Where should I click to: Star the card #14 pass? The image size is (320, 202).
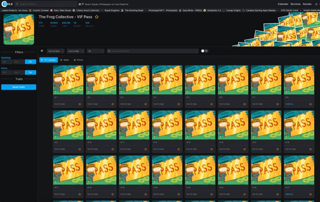[x=245, y=149]
